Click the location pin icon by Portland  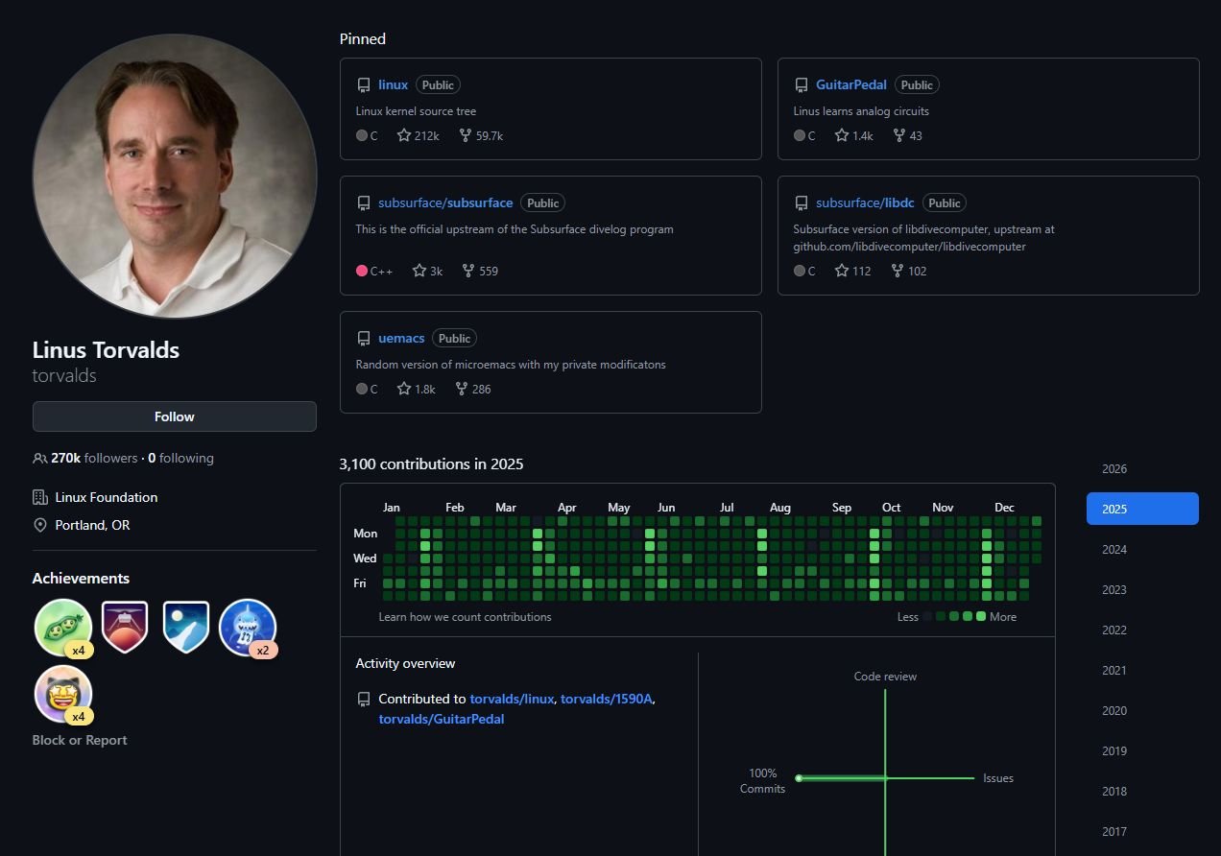click(x=40, y=525)
